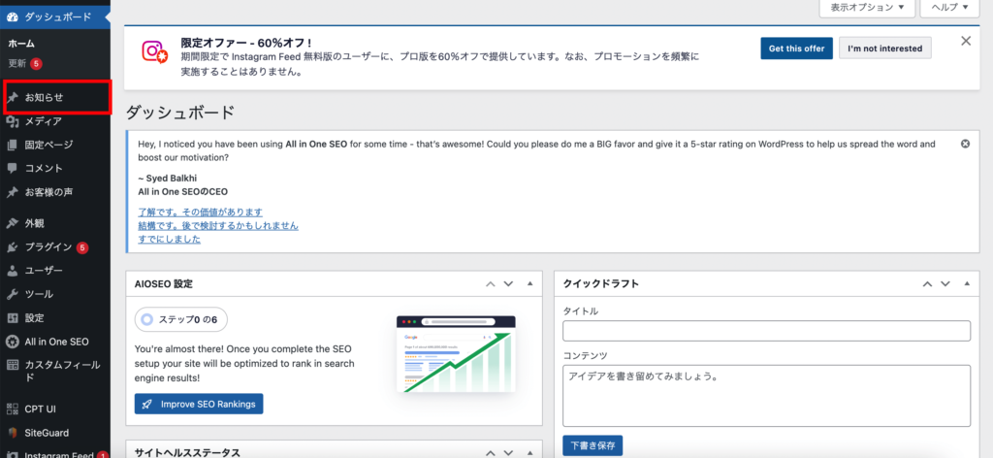
Task: Click the 結構です。後で検討するかもしれません link
Action: (218, 225)
